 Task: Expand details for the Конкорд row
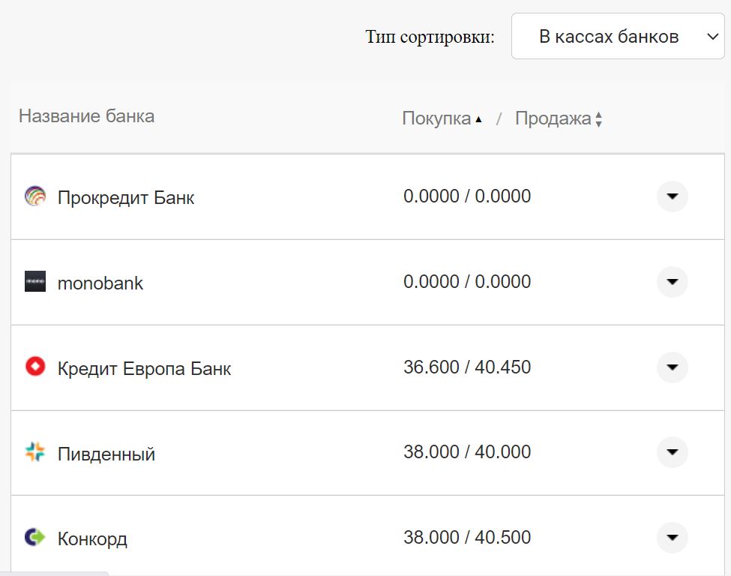673,538
